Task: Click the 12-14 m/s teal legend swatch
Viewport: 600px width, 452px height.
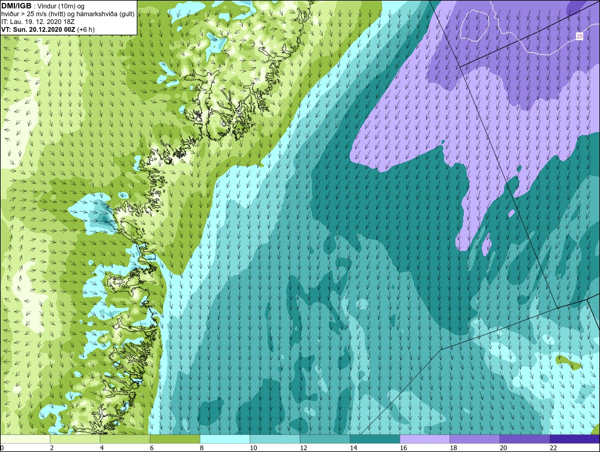Action: (x=325, y=439)
